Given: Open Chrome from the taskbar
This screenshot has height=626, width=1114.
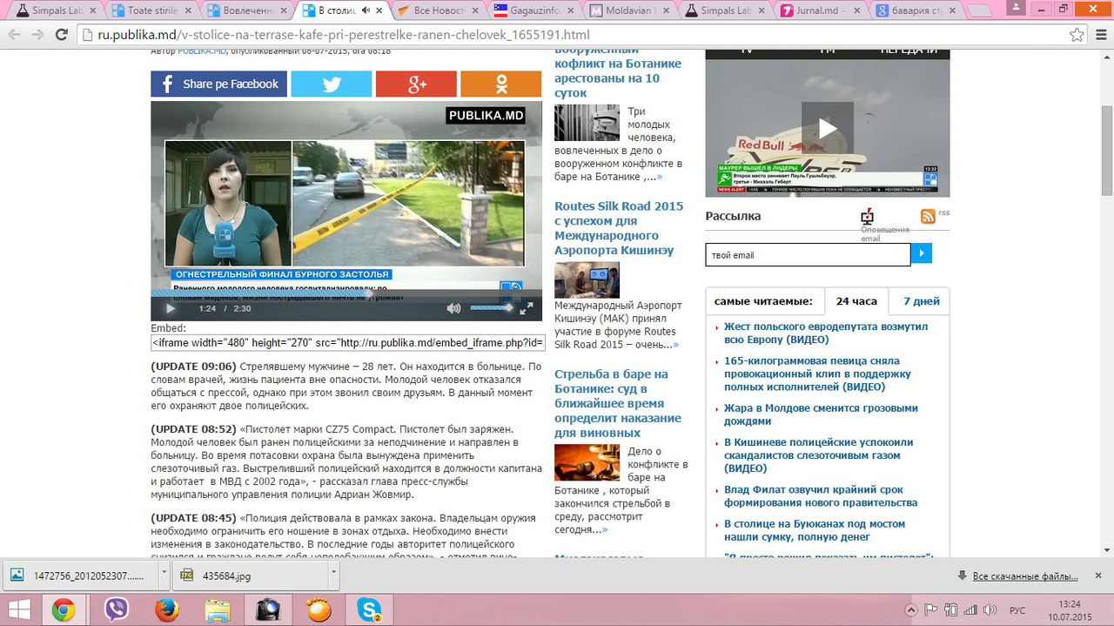Looking at the screenshot, I should (63, 609).
